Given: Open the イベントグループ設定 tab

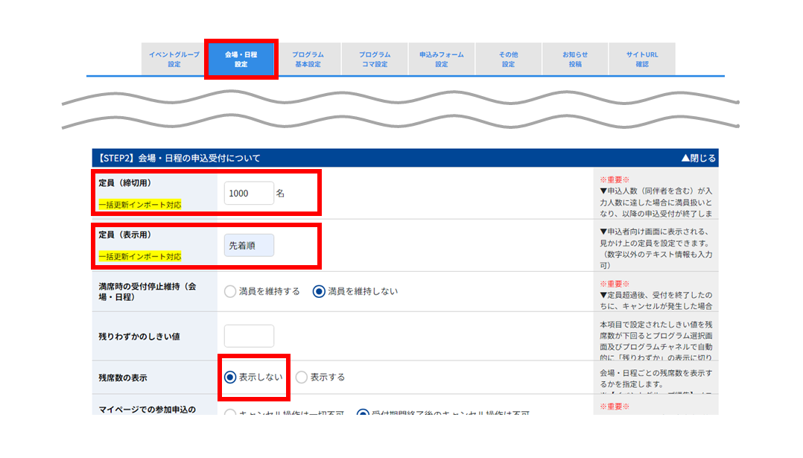Looking at the screenshot, I should pyautogui.click(x=174, y=59).
